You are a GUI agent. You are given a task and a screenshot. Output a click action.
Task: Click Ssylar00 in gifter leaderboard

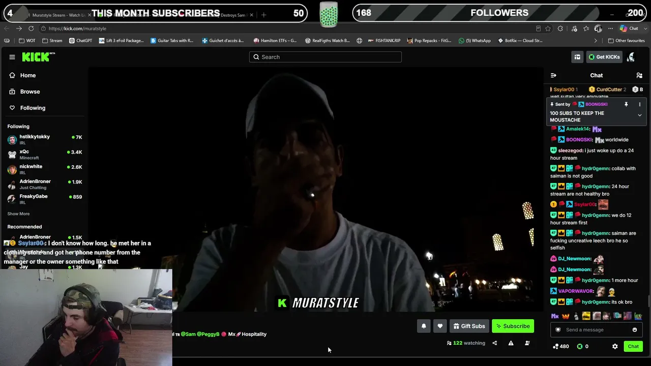tap(564, 89)
